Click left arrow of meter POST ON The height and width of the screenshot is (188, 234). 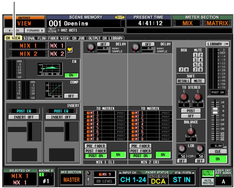point(209,92)
